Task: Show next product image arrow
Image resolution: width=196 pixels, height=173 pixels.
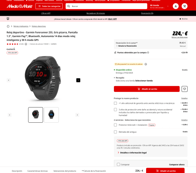Action: point(78,80)
